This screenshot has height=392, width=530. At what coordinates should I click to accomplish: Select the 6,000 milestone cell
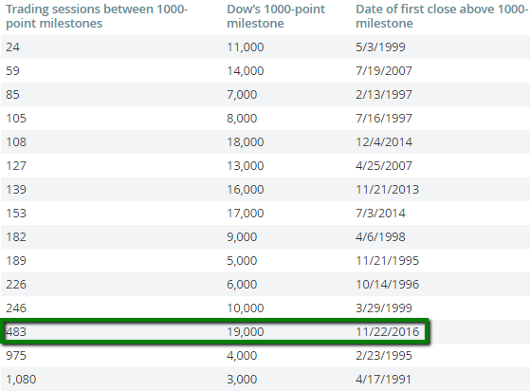click(242, 284)
